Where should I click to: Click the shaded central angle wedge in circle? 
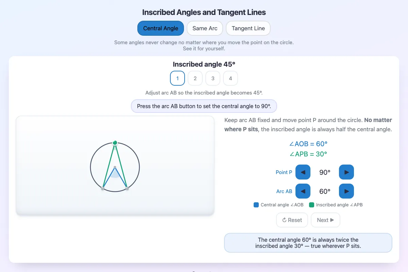point(115,174)
